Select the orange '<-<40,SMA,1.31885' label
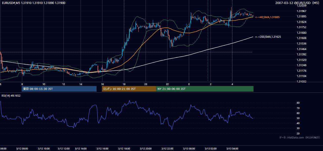Image resolution: width=323 pixels, height=151 pixels. tap(267, 17)
